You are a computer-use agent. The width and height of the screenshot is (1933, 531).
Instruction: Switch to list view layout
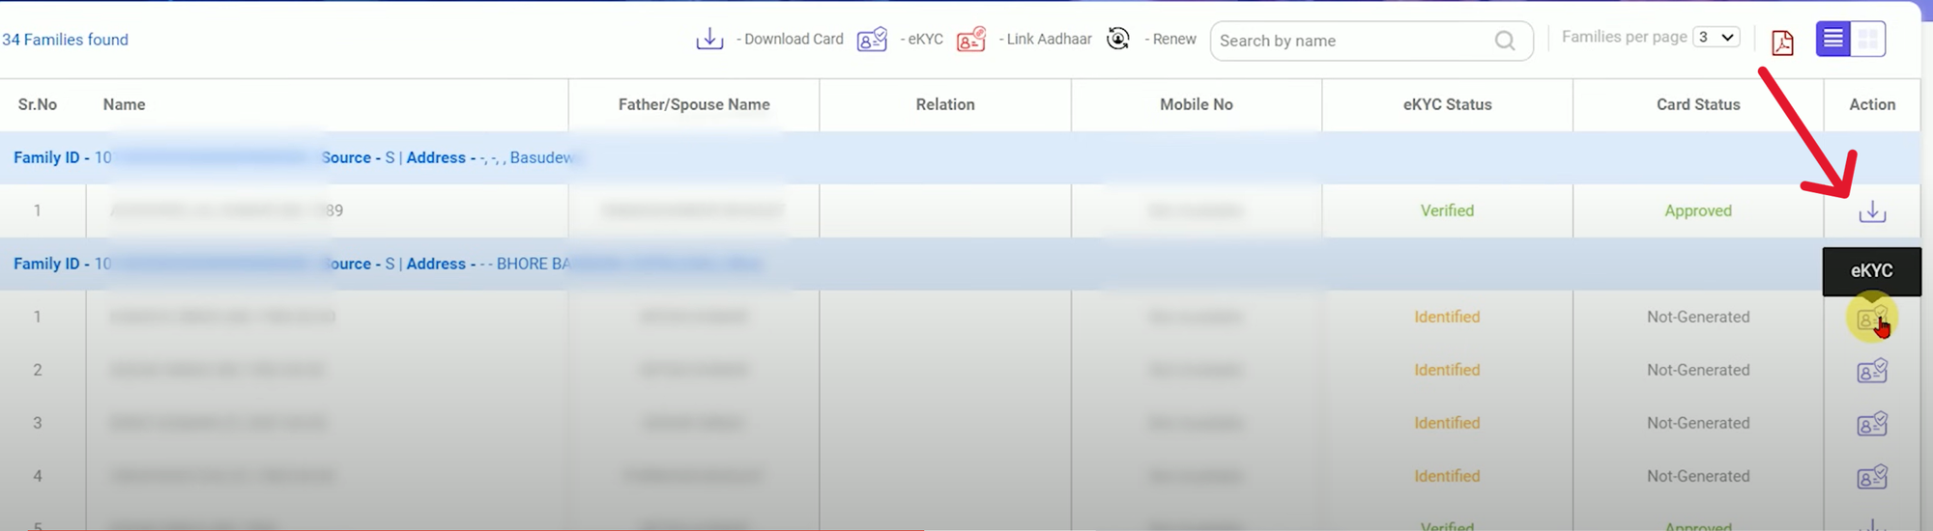[x=1832, y=39]
